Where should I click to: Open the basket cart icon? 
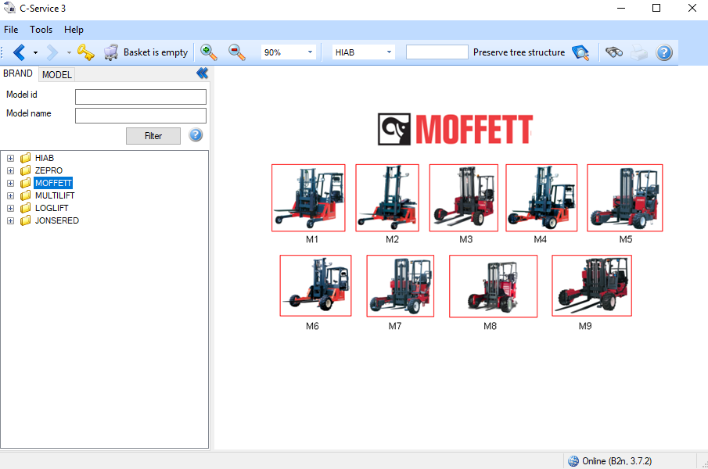tap(112, 52)
